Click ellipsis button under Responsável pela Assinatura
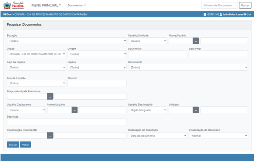255x161 pixels. pyautogui.click(x=50, y=97)
